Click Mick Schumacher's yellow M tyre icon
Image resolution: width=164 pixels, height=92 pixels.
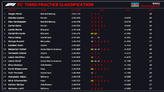pos(92,81)
